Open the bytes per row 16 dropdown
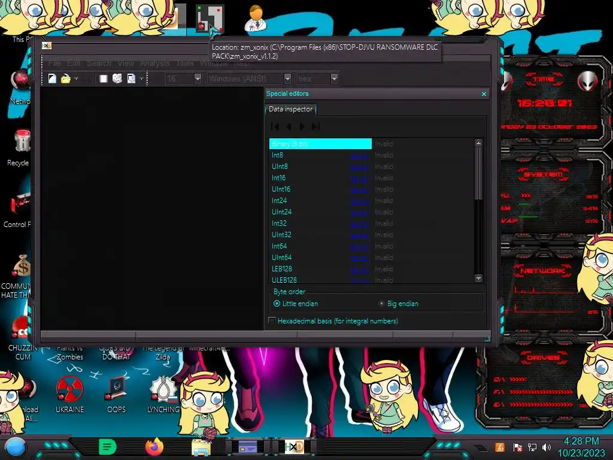 pyautogui.click(x=198, y=78)
